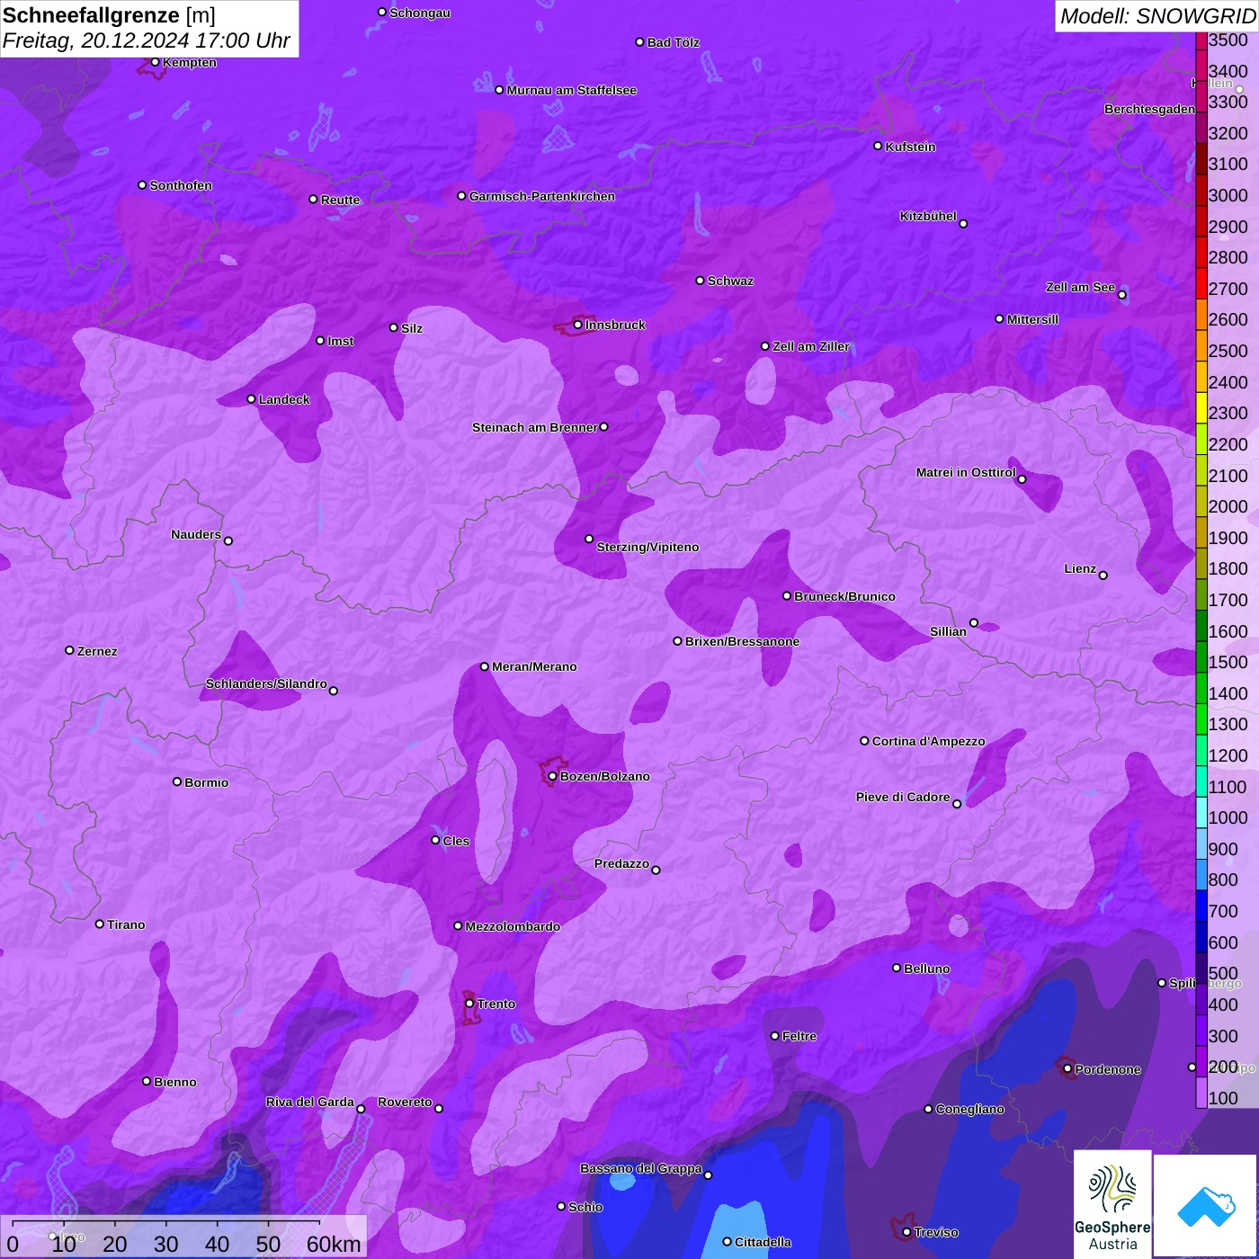Image resolution: width=1259 pixels, height=1259 pixels.
Task: Click the Berchtesgaden label
Action: 1150,109
